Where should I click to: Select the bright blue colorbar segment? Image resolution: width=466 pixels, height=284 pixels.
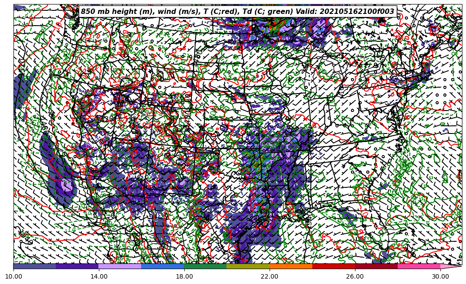[163, 266]
